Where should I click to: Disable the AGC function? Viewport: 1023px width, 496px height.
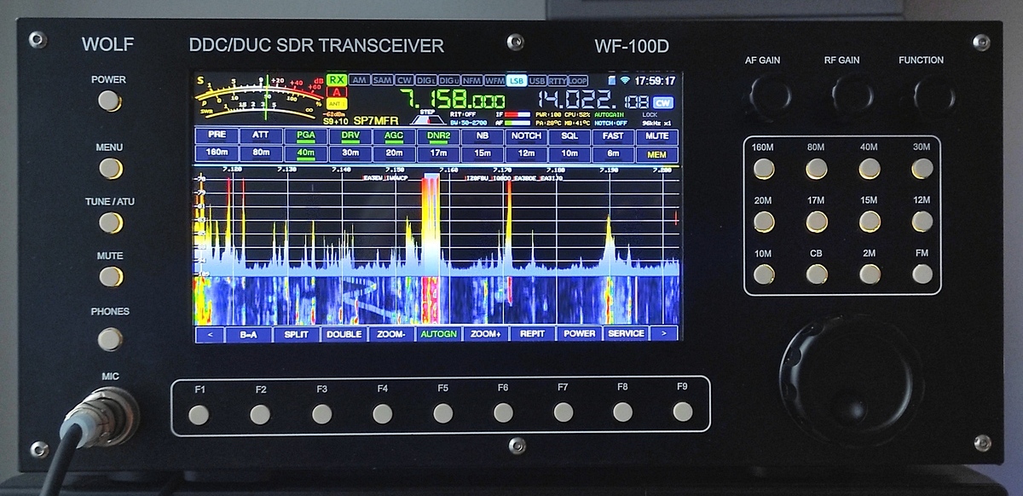point(393,136)
